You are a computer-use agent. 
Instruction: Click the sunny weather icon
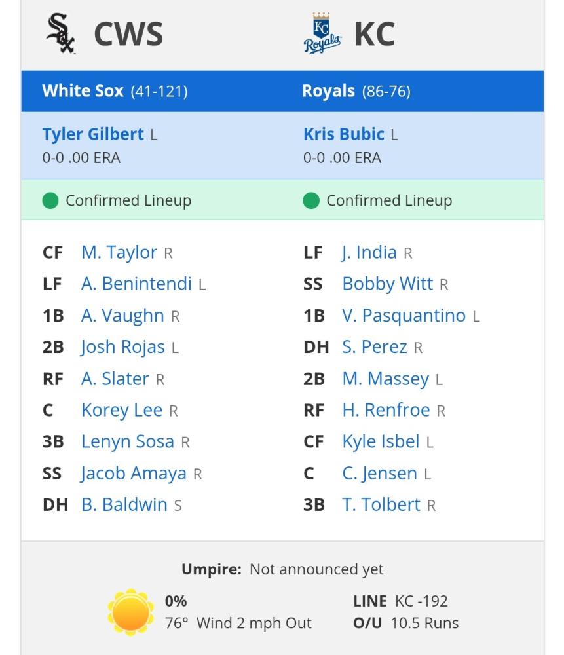click(x=131, y=612)
